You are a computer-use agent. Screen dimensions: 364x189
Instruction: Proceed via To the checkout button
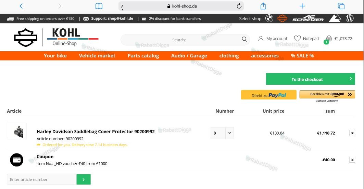[310, 79]
